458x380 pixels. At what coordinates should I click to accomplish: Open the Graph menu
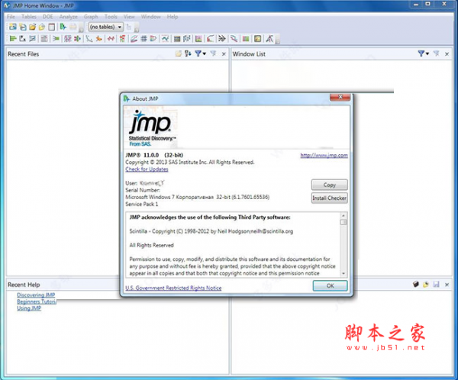(91, 17)
